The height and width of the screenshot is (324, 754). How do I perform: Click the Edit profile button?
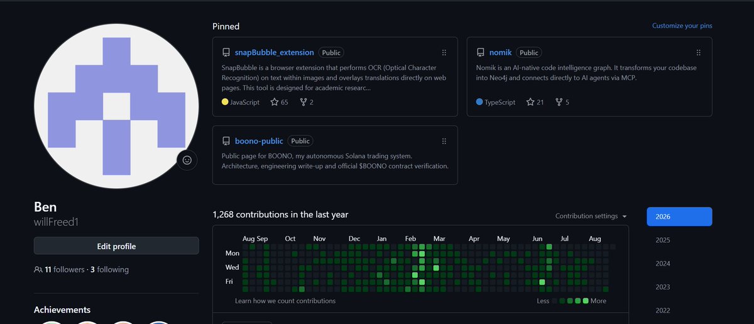(x=116, y=246)
